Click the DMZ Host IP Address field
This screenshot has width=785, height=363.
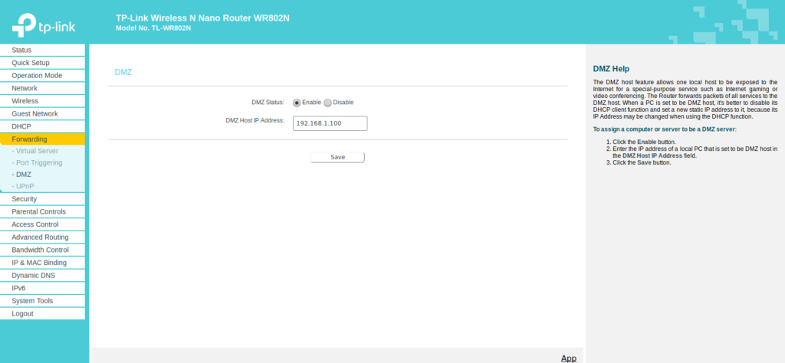[x=330, y=123]
